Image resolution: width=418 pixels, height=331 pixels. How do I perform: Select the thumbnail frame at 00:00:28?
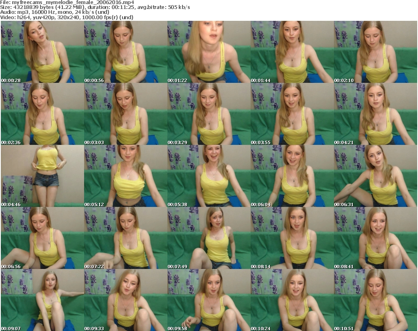[42, 52]
